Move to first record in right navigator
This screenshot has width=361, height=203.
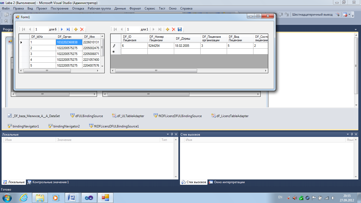115,29
